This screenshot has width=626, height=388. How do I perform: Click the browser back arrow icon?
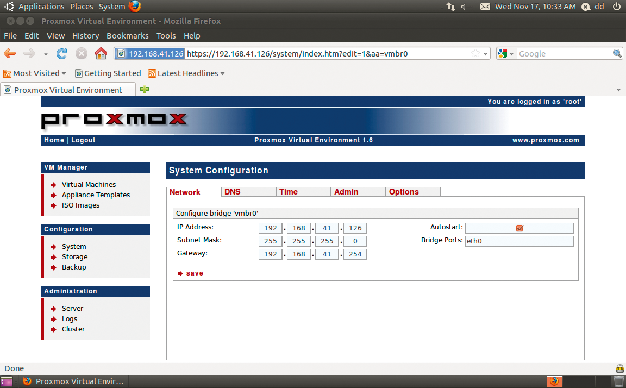(x=10, y=53)
